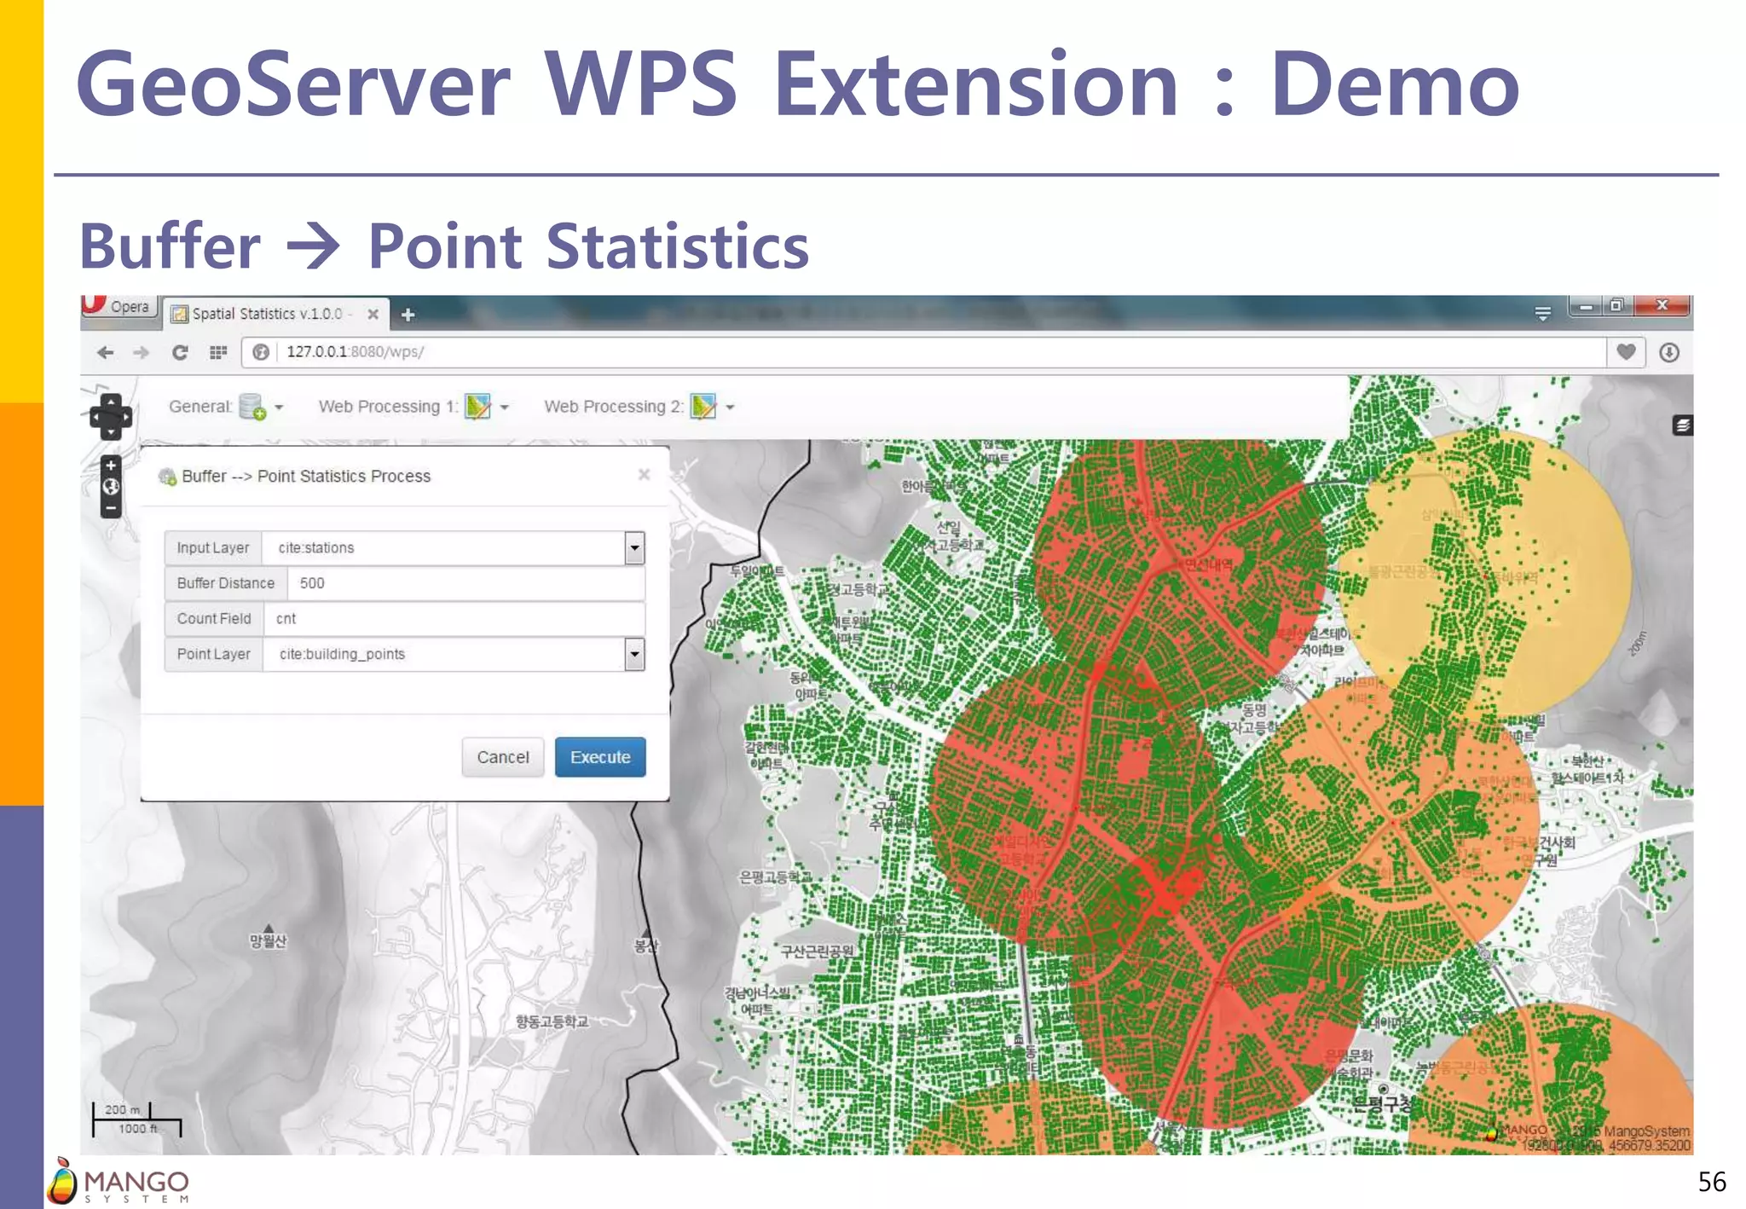Viewport: 1746px width, 1209px height.
Task: Bookmark page with heart icon
Action: (x=1626, y=352)
